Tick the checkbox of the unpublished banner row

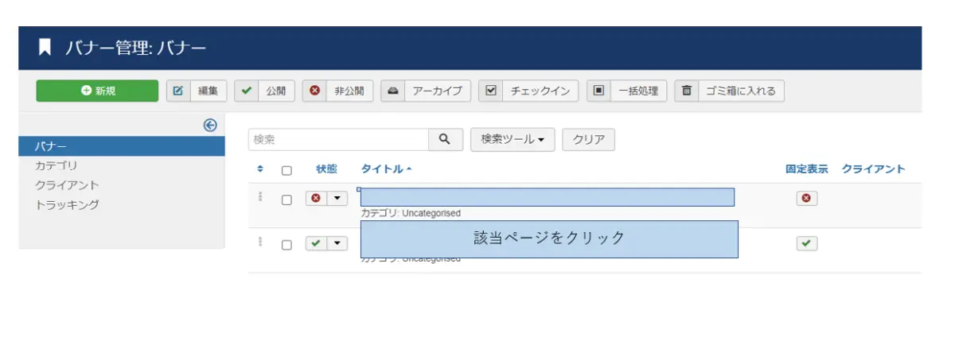(x=287, y=200)
